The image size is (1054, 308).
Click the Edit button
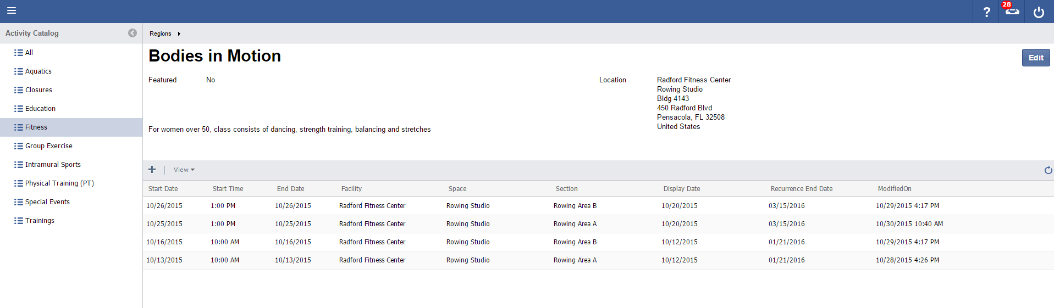tap(1035, 58)
